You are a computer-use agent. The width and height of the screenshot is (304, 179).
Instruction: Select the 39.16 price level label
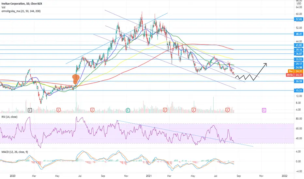pos(299,50)
